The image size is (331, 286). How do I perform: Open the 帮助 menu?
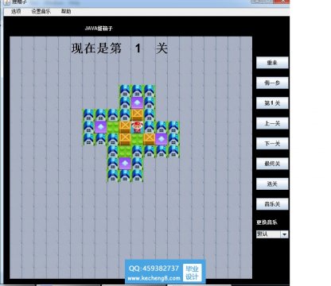(x=66, y=11)
